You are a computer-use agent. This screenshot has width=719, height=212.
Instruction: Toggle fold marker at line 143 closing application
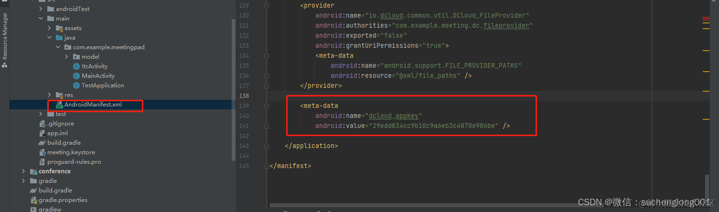(267, 146)
